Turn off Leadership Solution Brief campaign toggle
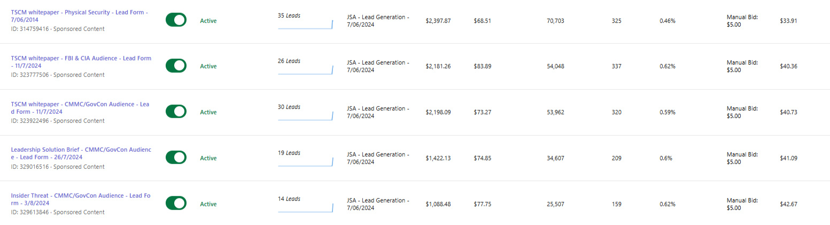This screenshot has width=830, height=225. [176, 158]
